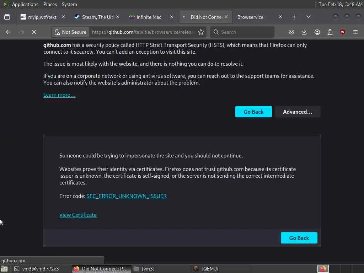The height and width of the screenshot is (273, 364).
Task: Click the Firefox workspace thumbnail in the bottom panel
Action: point(323,269)
